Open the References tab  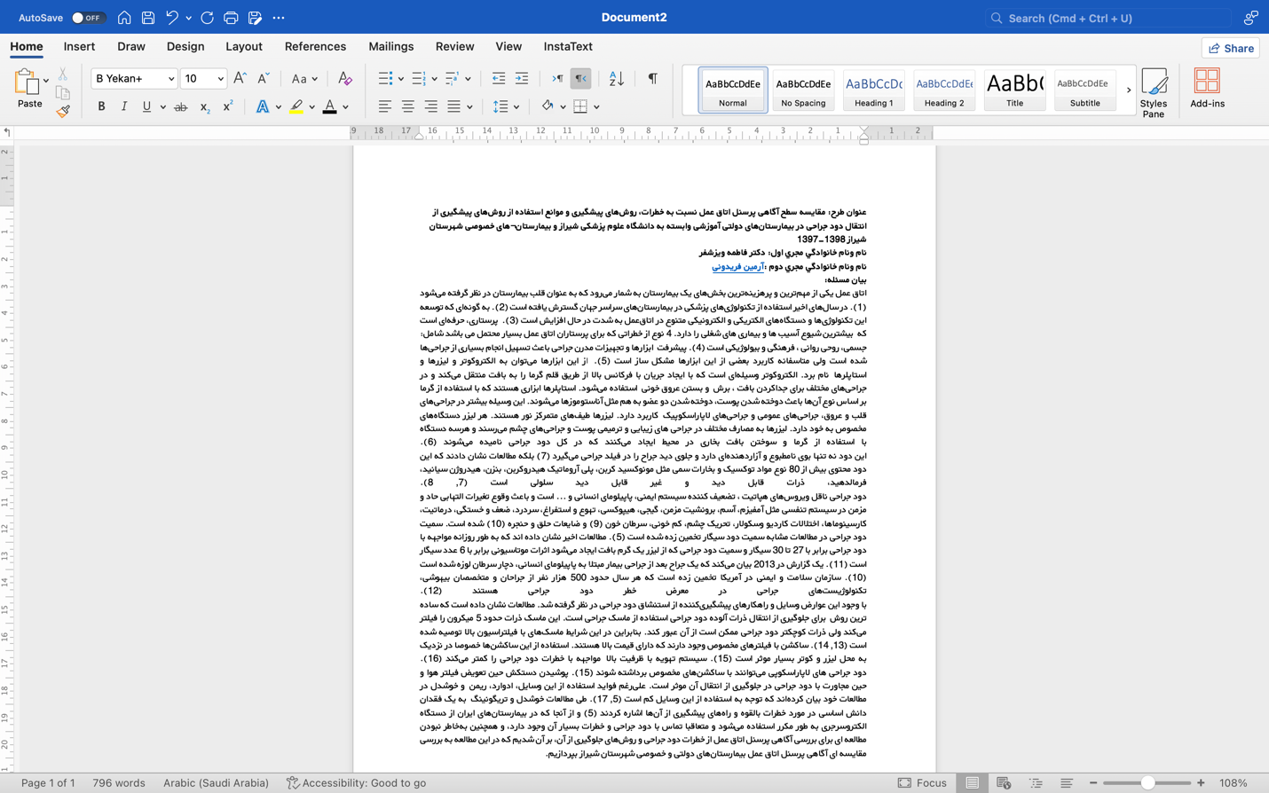click(315, 47)
